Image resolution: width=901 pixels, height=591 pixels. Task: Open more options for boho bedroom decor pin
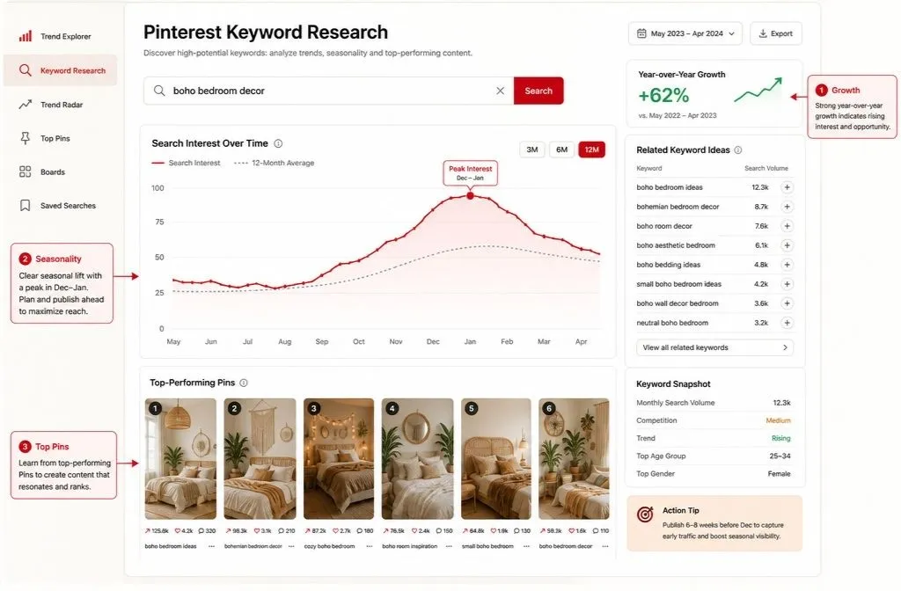[605, 546]
